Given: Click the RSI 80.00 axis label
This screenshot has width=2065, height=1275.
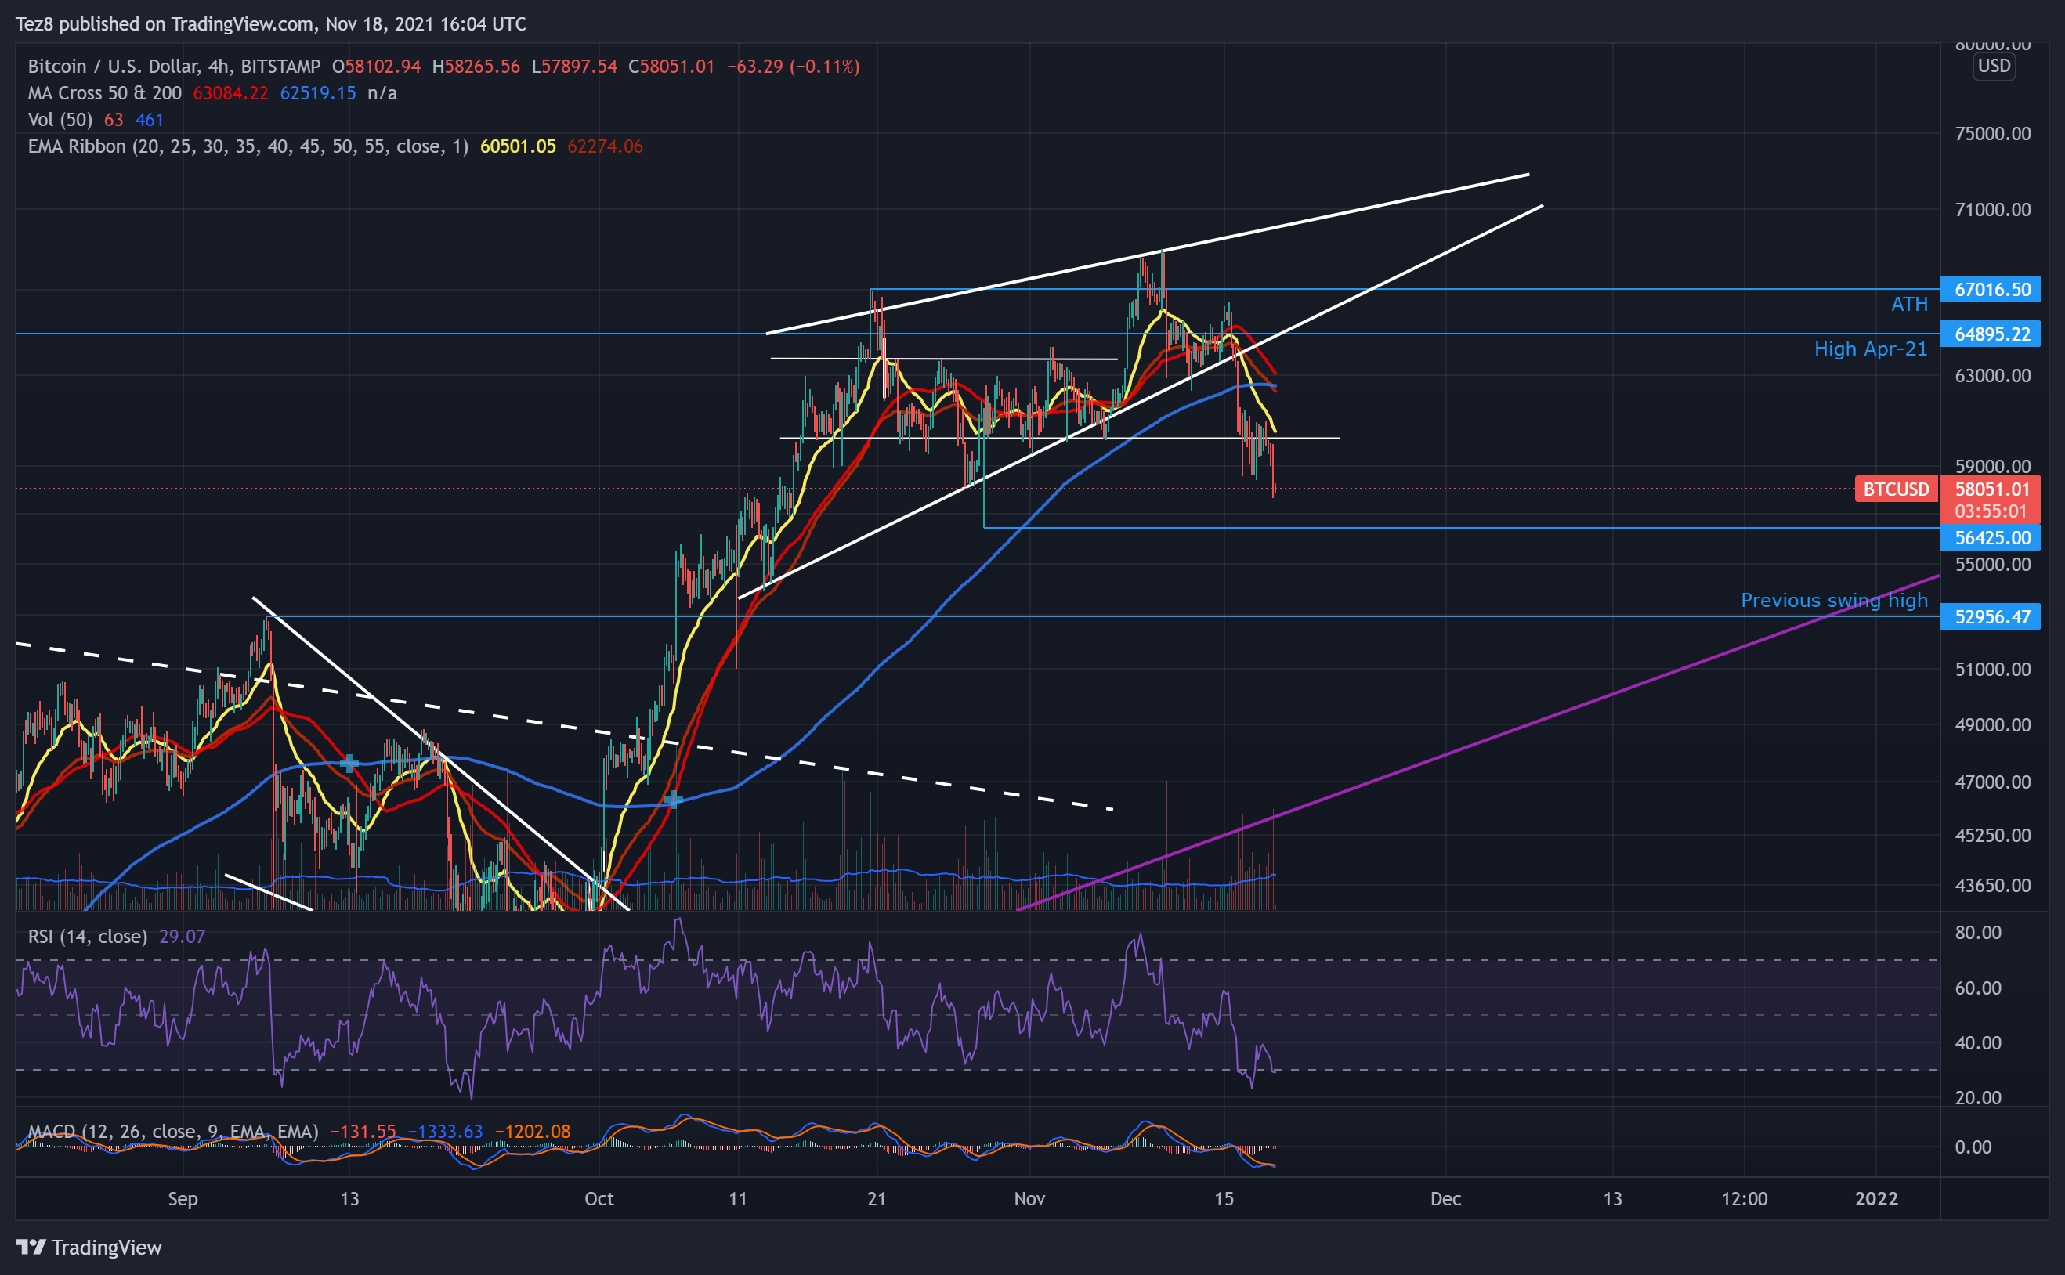Looking at the screenshot, I should pos(1978,932).
